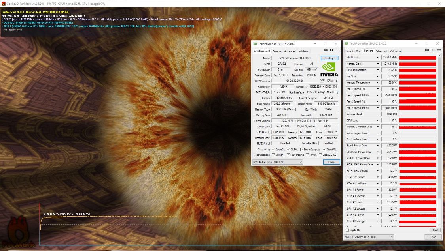Open GPU selector dropdown in Sensors window
445x251 pixels.
click(x=369, y=237)
